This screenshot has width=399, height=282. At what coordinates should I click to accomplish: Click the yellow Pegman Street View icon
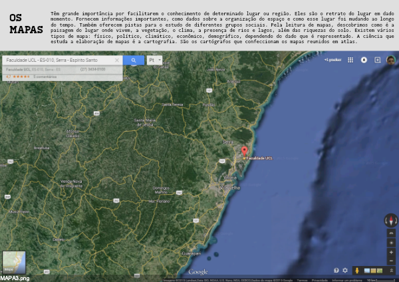[357, 271]
